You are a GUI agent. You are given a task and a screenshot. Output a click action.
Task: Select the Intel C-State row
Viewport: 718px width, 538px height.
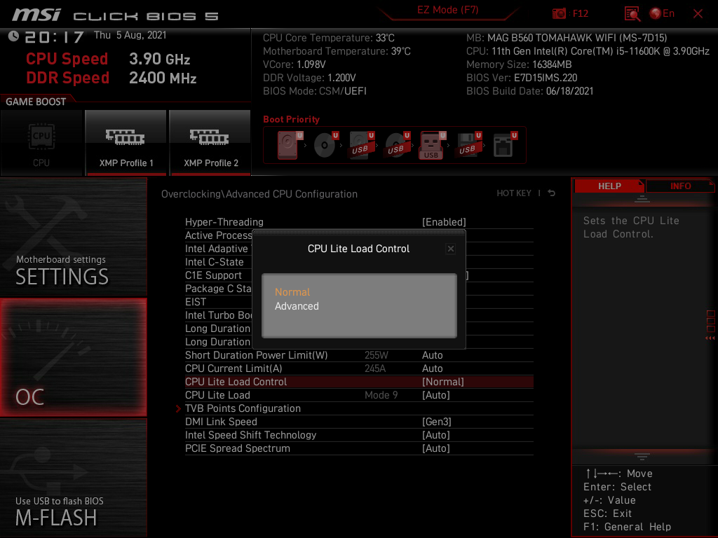tap(215, 262)
